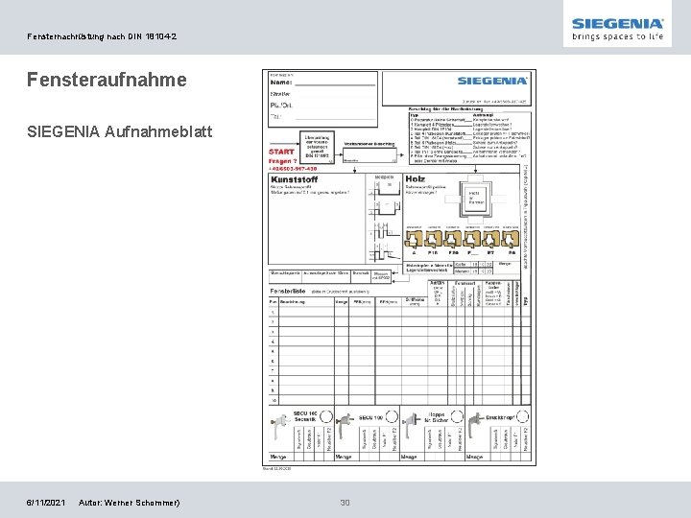
Task: Tick the circle next to Hoppe
Action: [457, 416]
